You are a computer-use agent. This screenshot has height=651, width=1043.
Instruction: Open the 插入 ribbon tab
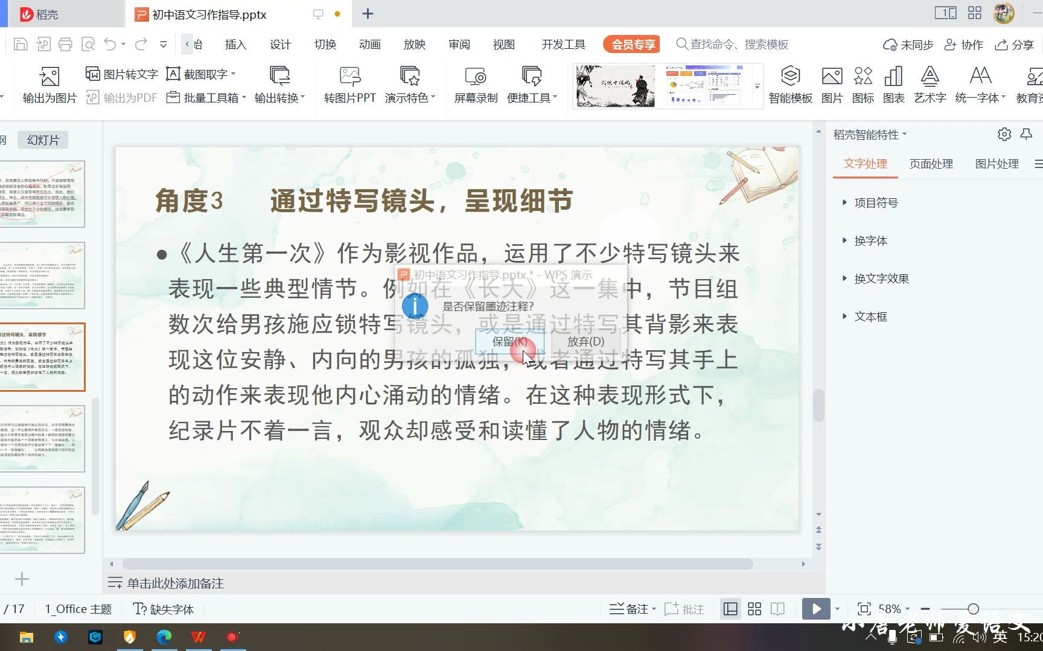coord(235,45)
